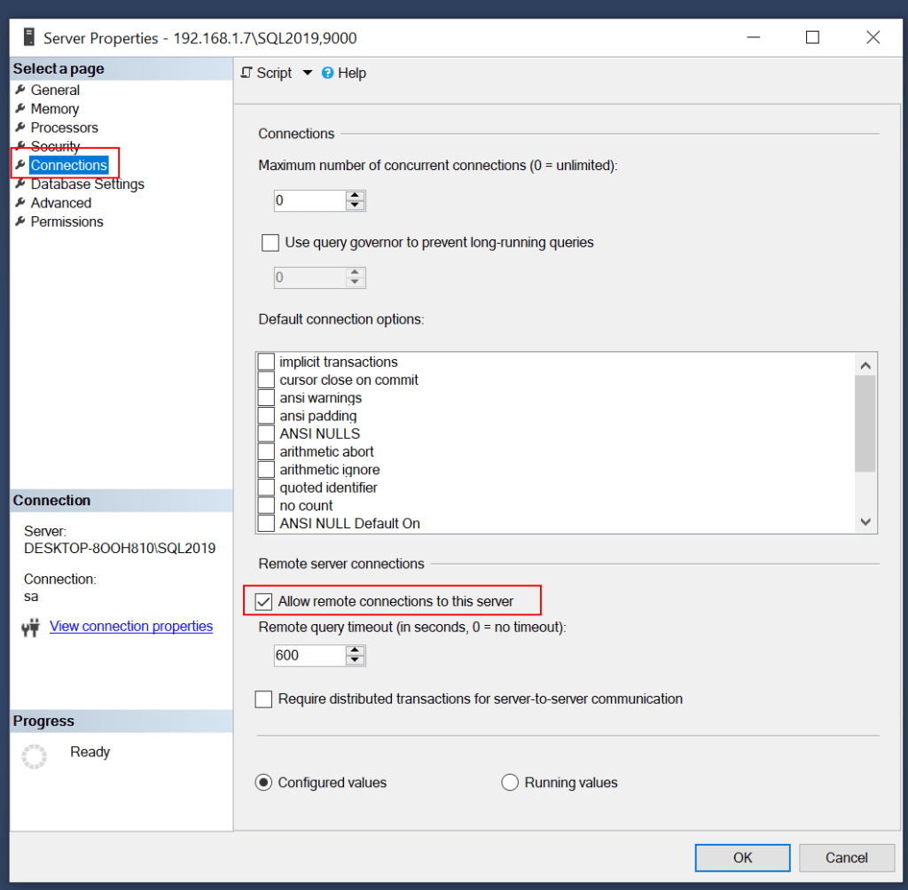908x890 pixels.
Task: Enable the query governor checkbox
Action: pos(270,242)
